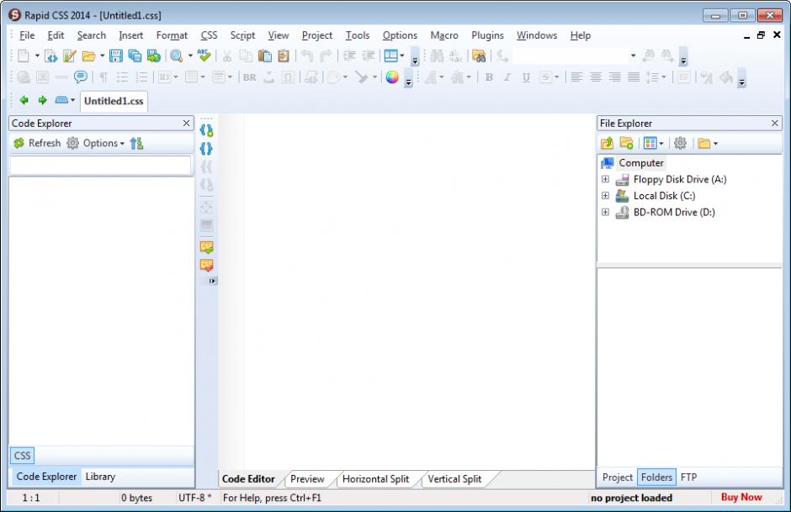
Task: Click the Refresh button in Code Explorer
Action: pyautogui.click(x=37, y=143)
